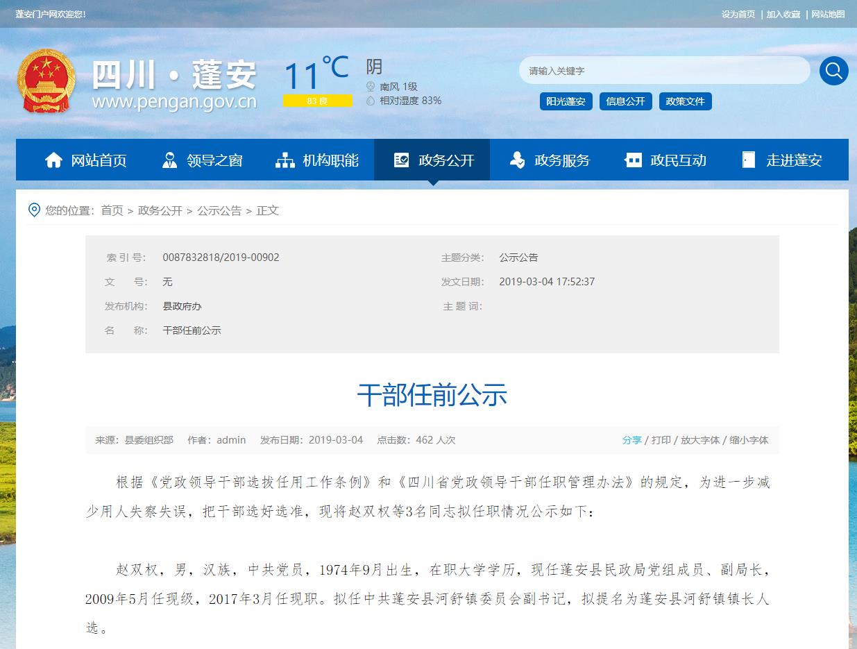Viewport: 857px width, 649px height.
Task: Click the 政民互动 icon
Action: click(x=633, y=160)
